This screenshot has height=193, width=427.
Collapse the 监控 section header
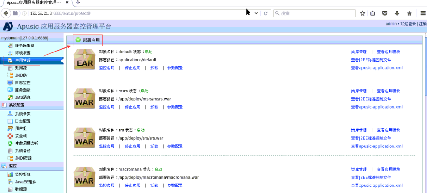click(x=32, y=166)
